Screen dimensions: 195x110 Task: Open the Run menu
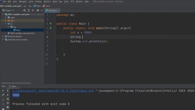point(61,2)
